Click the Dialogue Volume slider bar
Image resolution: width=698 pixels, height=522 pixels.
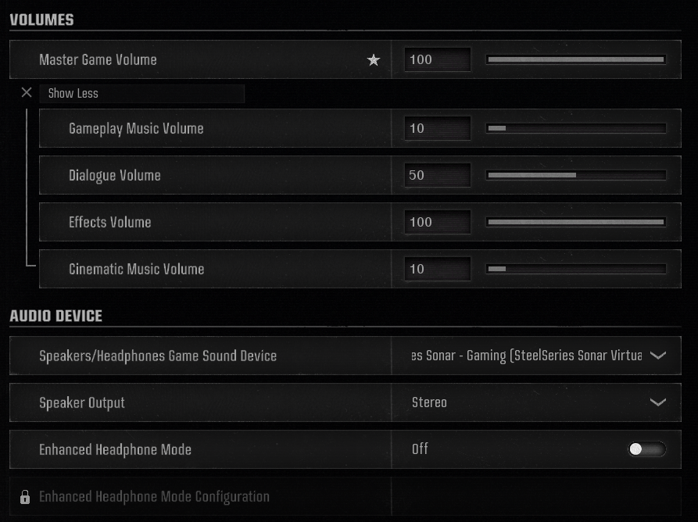(576, 175)
